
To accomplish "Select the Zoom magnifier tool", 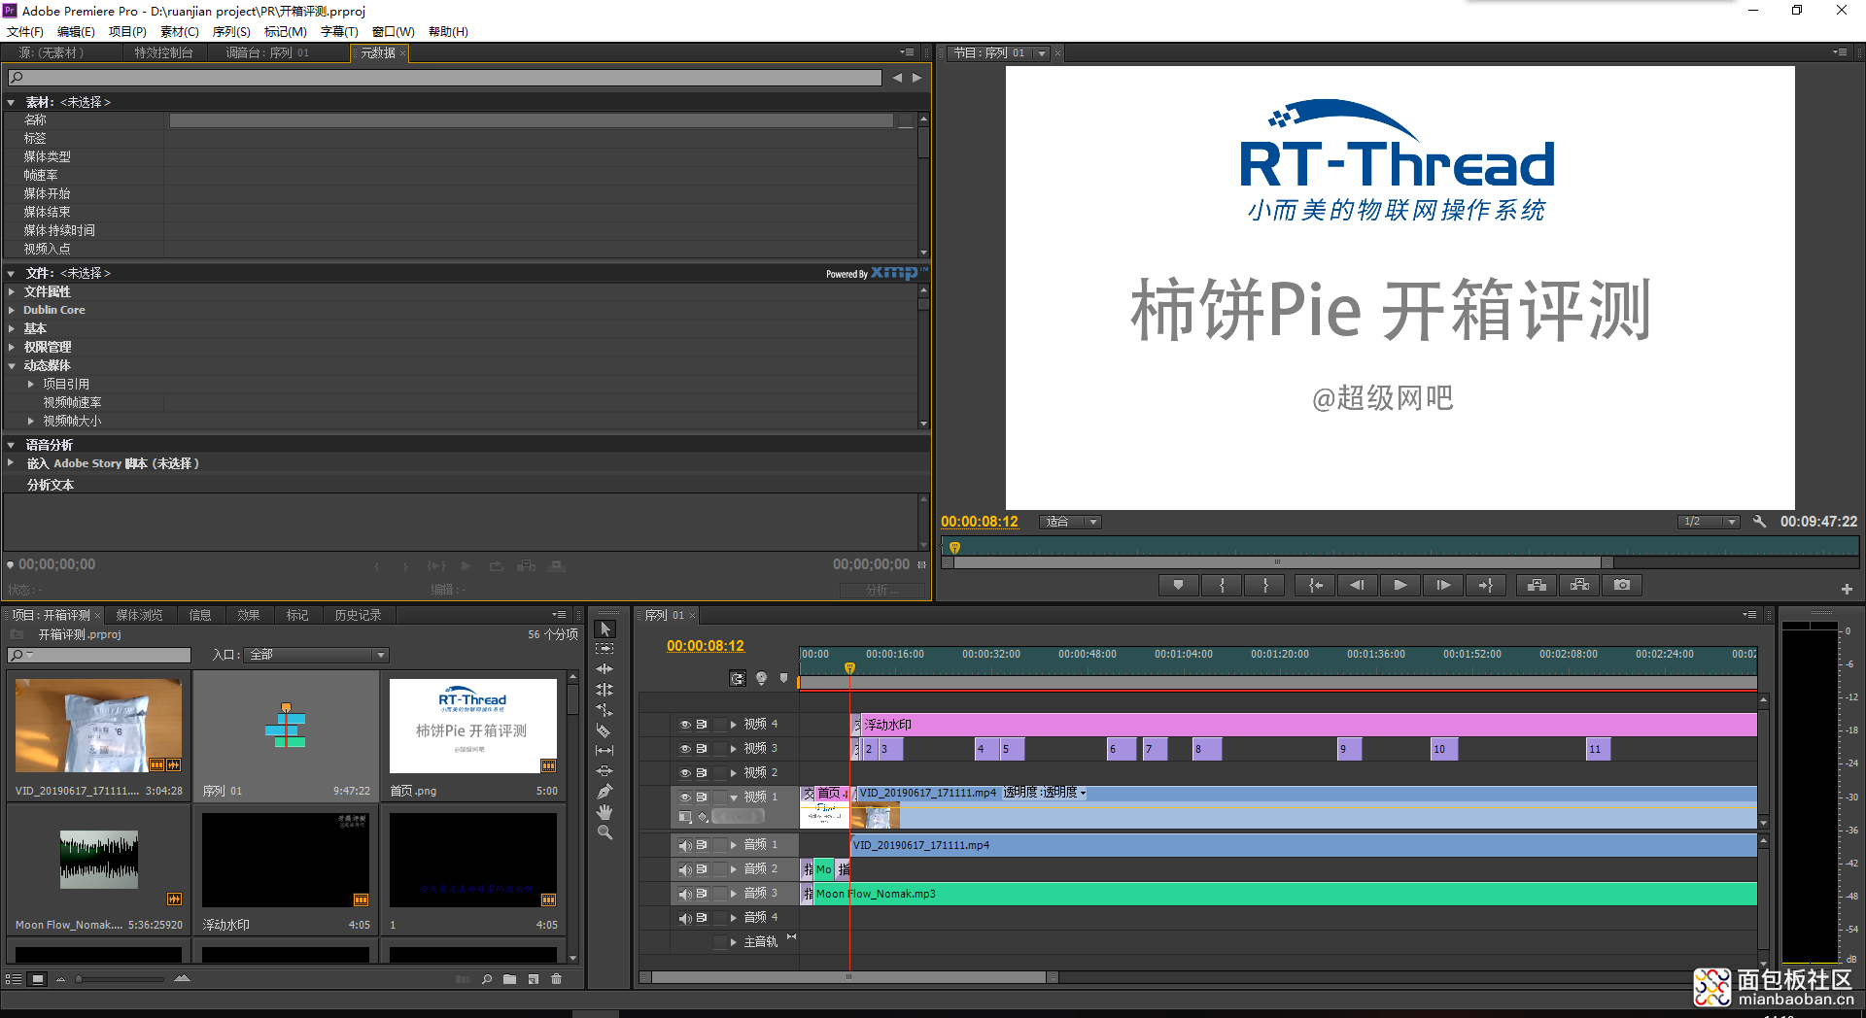I will click(605, 831).
